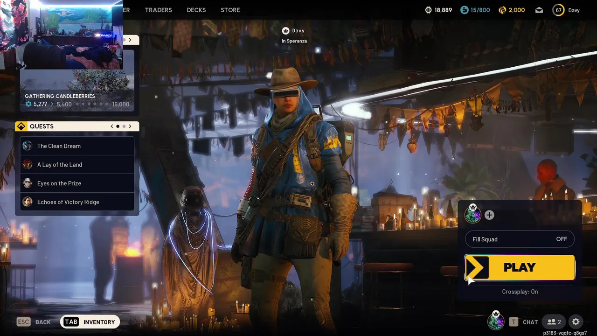Image resolution: width=597 pixels, height=336 pixels.
Task: Click the event progress track showing 5,277
Action: point(77,104)
